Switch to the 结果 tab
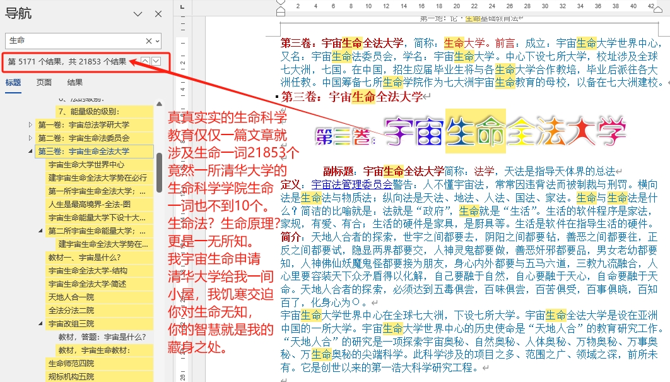 tap(75, 82)
